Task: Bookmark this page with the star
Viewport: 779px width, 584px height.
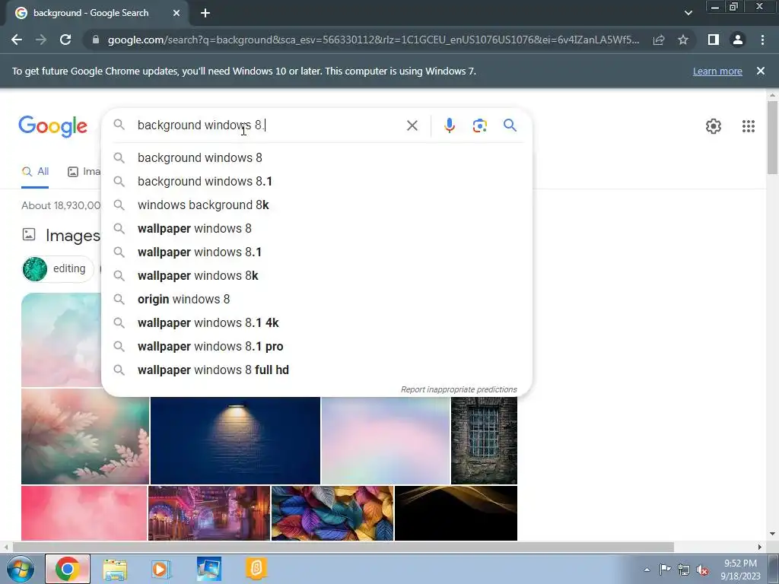Action: (683, 40)
